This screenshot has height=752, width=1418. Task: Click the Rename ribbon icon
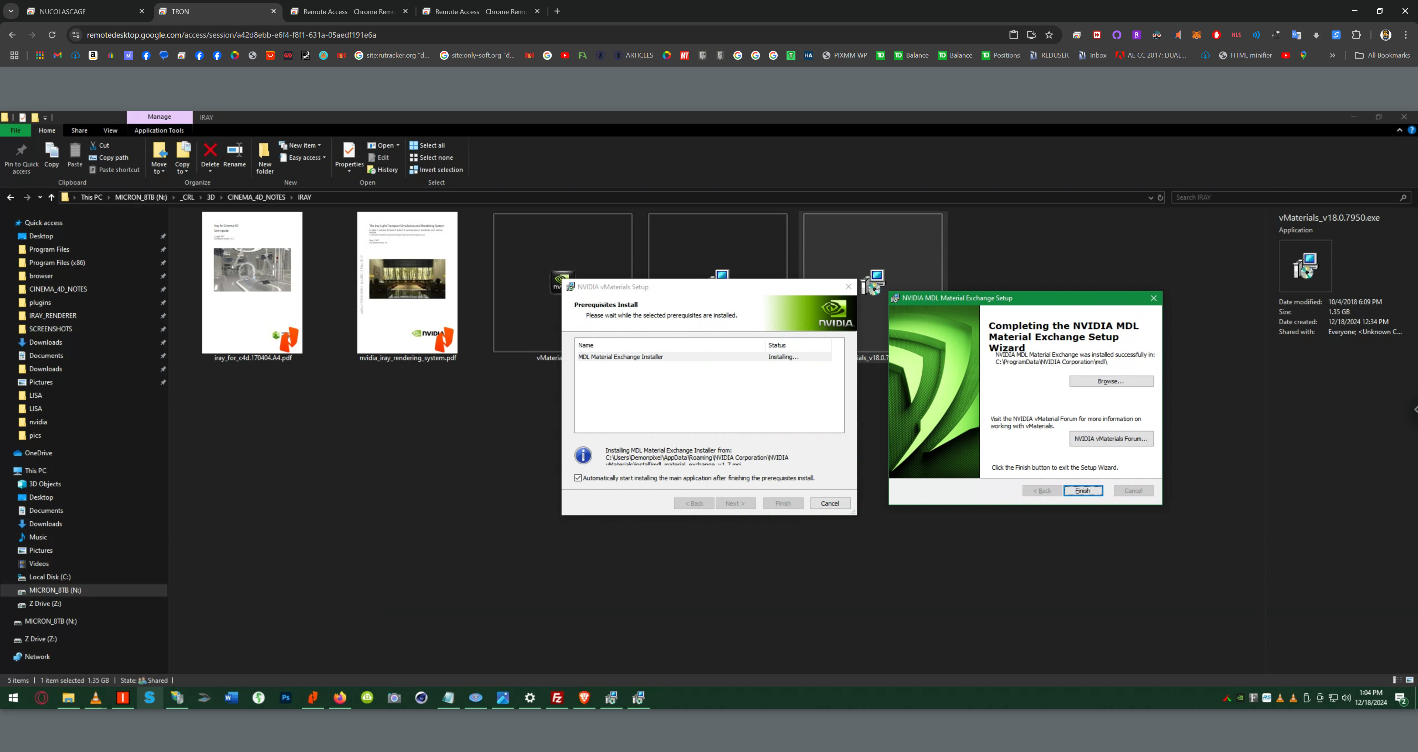click(234, 155)
